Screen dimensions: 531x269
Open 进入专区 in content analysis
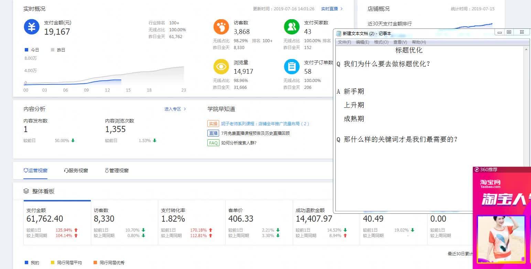[x=175, y=109]
